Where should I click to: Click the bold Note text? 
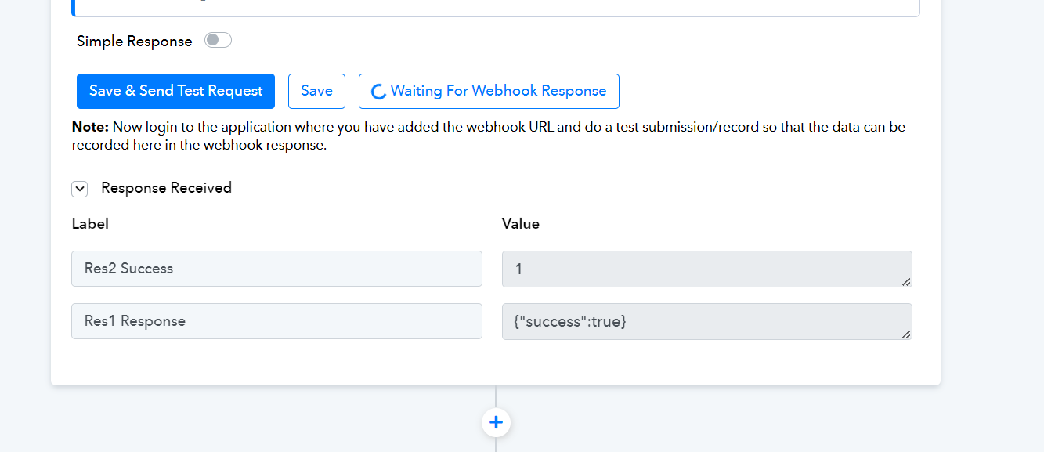[90, 127]
